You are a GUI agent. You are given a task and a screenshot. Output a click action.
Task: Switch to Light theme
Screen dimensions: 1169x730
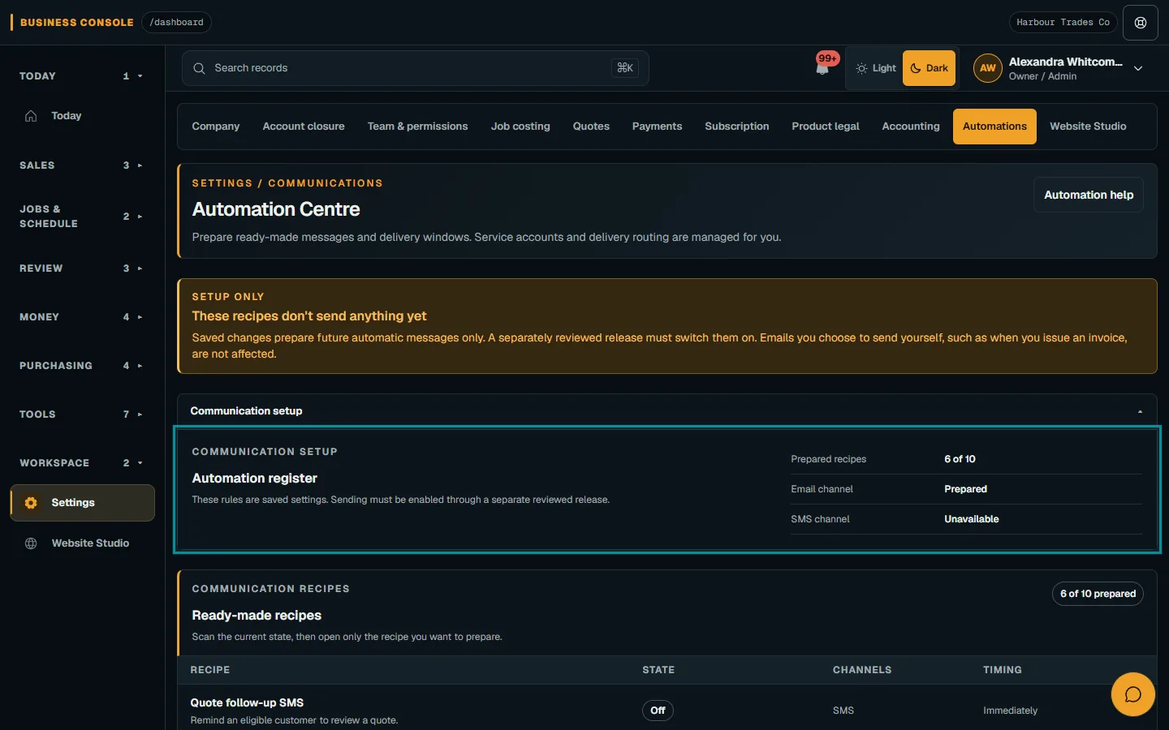(x=876, y=68)
